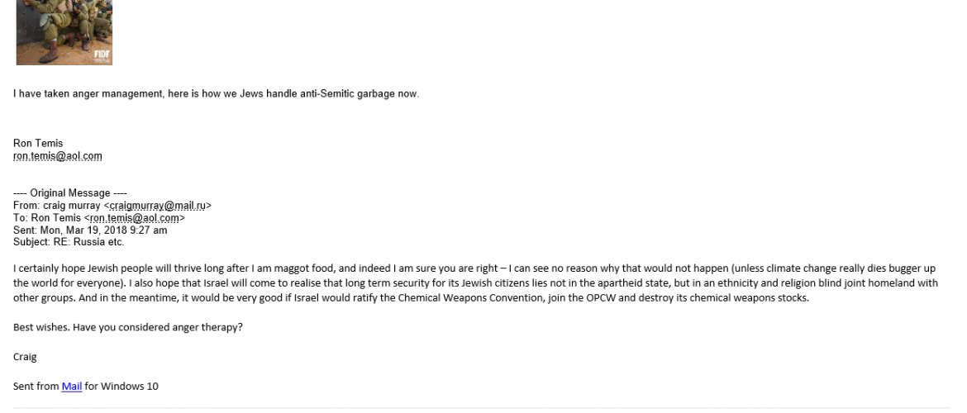The width and height of the screenshot is (967, 413).
Task: Click the FIDF logo on the photo
Action: tap(103, 56)
